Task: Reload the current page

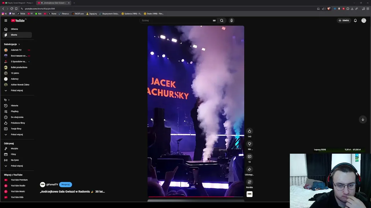Action: click(x=12, y=9)
